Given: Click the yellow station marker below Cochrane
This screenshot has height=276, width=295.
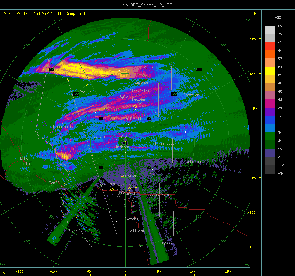Looking at the screenshot, I should (112, 190).
